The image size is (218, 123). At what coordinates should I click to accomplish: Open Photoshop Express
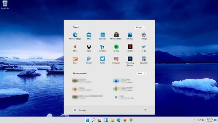130,61
